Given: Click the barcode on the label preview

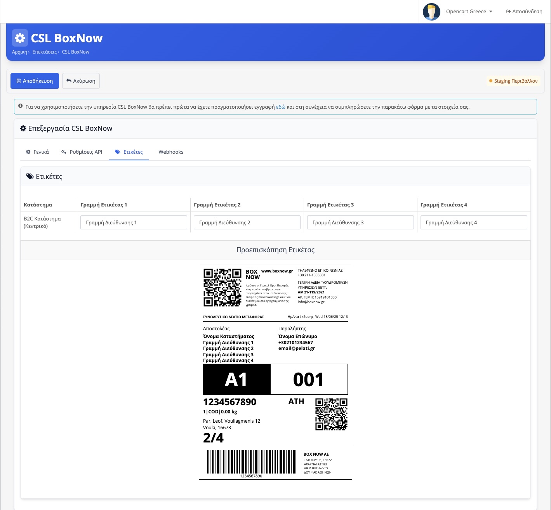Looking at the screenshot, I should (251, 462).
